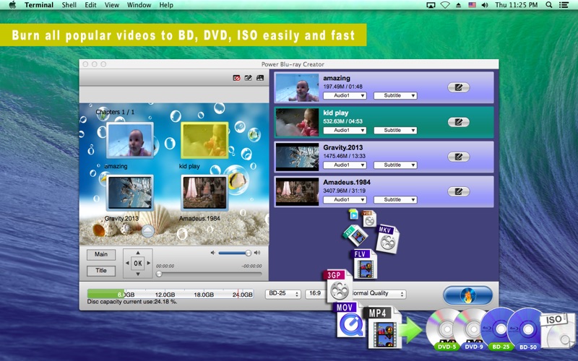Click the 'Chapters 1 / 1' label
578x361 pixels.
coord(115,112)
